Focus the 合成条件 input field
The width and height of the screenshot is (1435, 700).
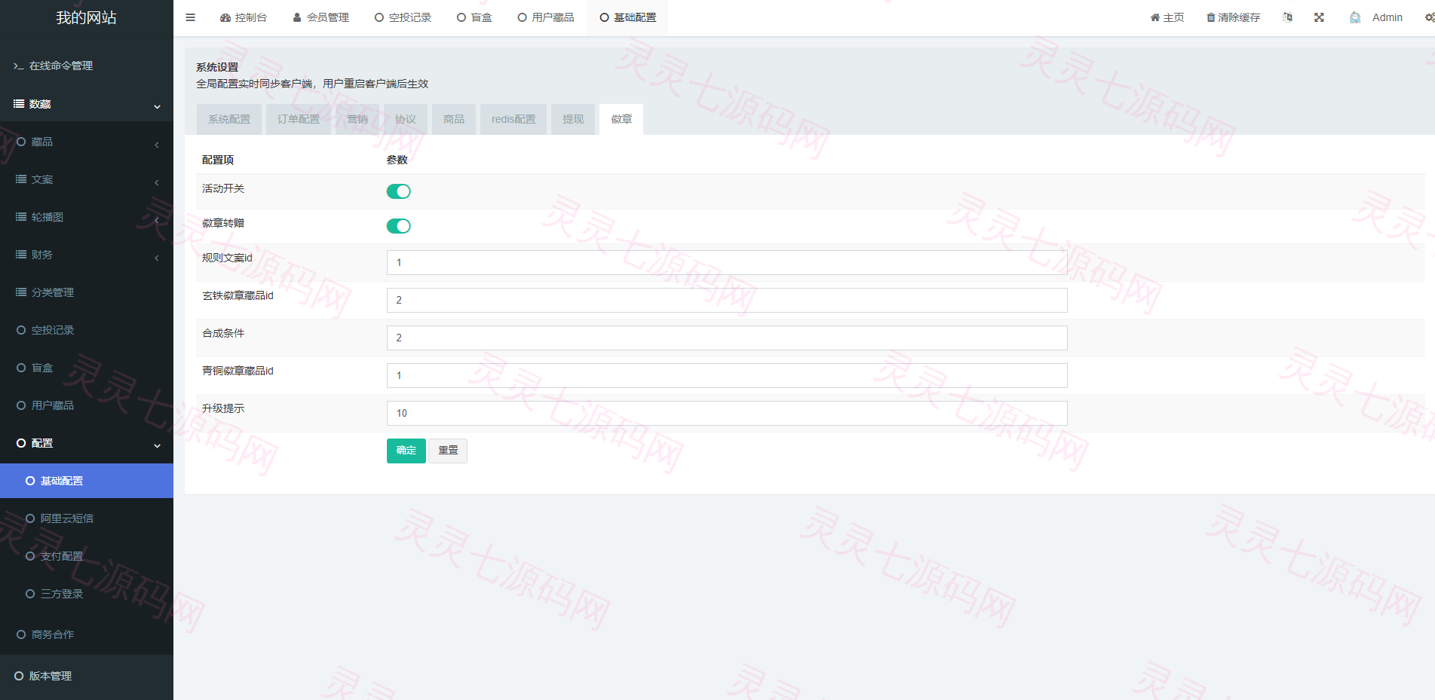[x=727, y=338]
